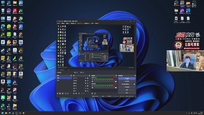
Task: Pop out the audio mixer dock panel
Action: point(116,76)
